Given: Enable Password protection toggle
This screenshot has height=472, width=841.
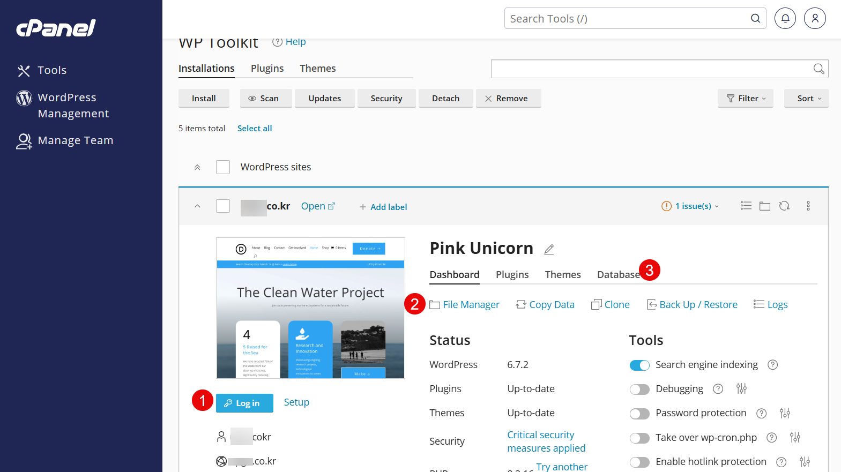Looking at the screenshot, I should [x=639, y=414].
